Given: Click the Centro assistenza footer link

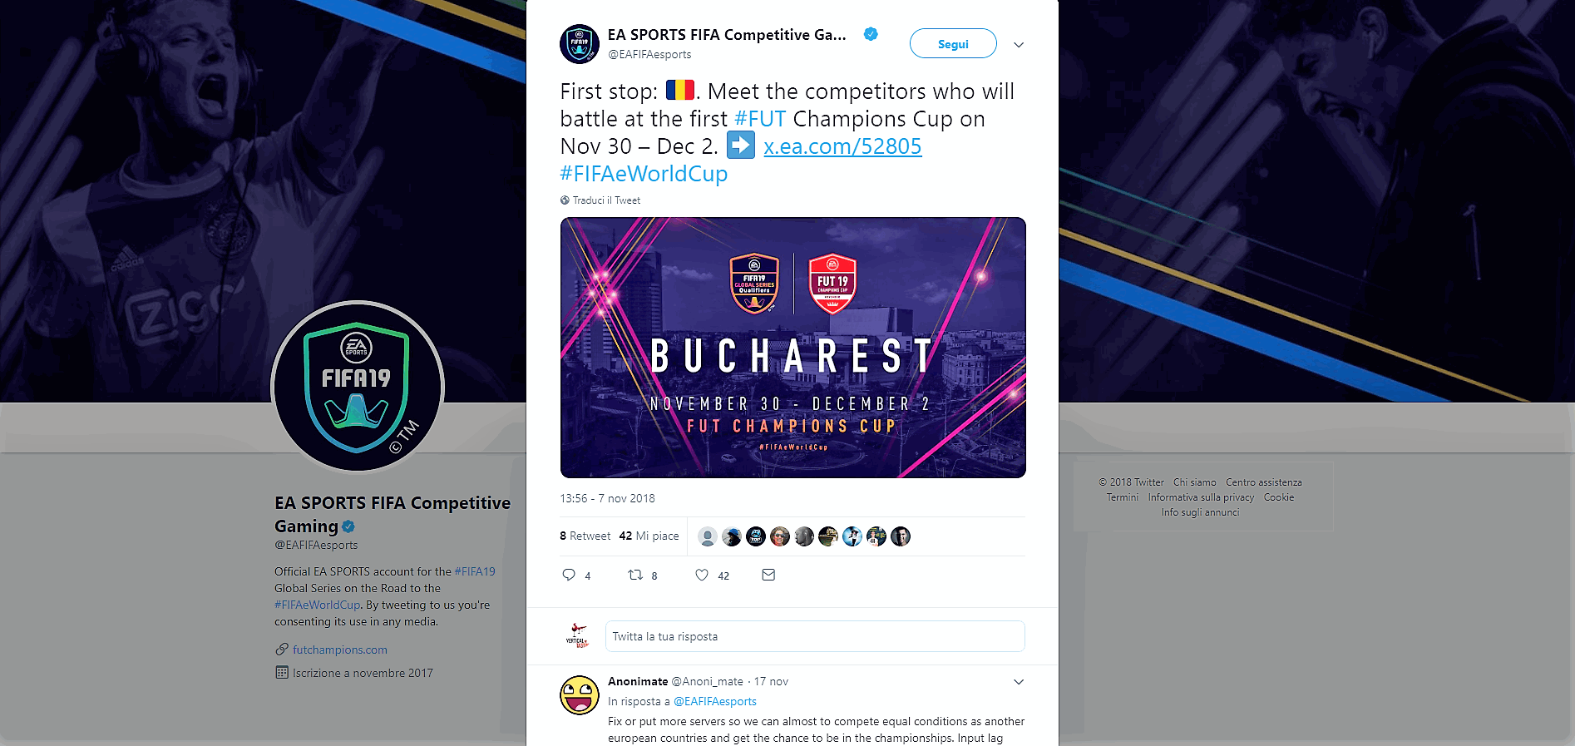Looking at the screenshot, I should click(1263, 482).
